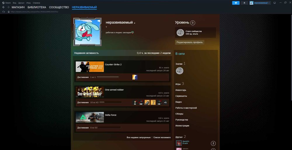Open the Игры games link

click(178, 84)
